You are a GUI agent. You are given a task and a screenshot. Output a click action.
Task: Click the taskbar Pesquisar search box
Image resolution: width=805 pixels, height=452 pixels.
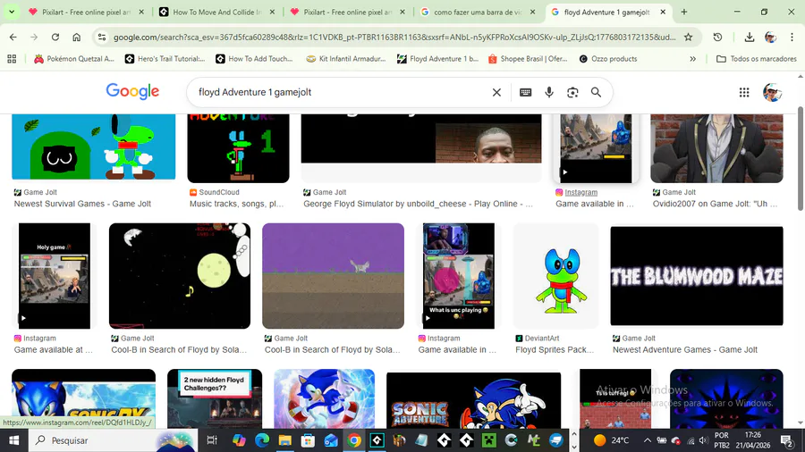click(x=113, y=440)
